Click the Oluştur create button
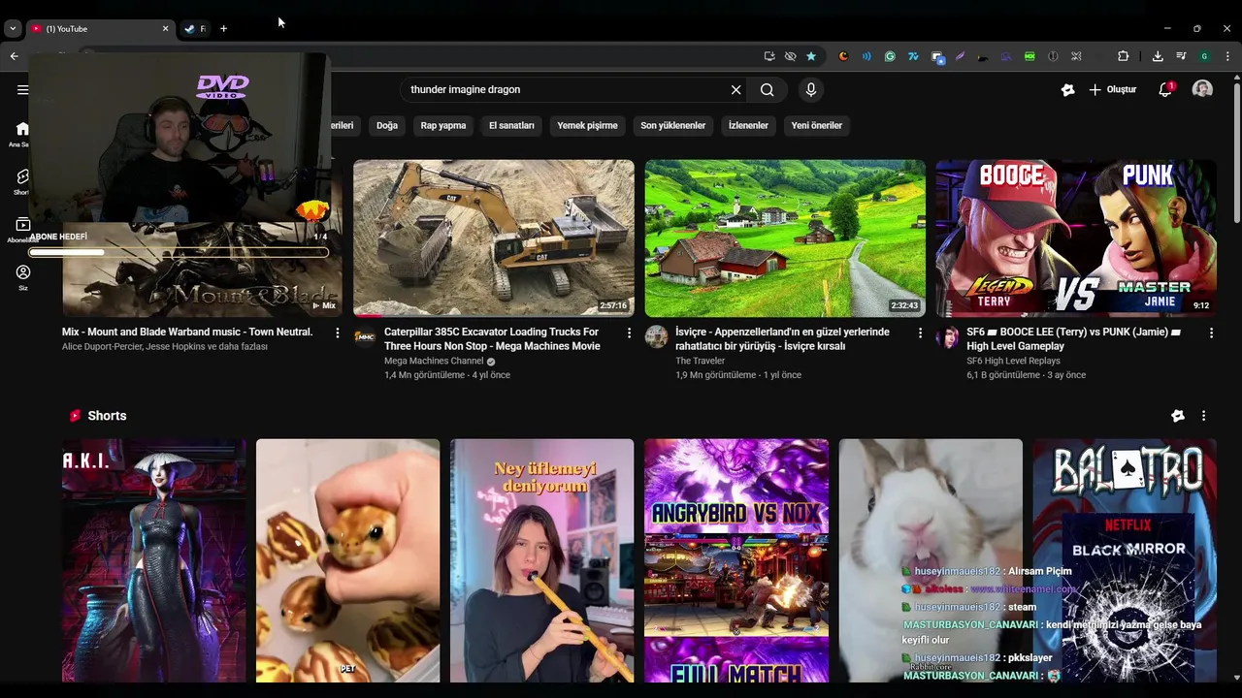 point(1112,89)
